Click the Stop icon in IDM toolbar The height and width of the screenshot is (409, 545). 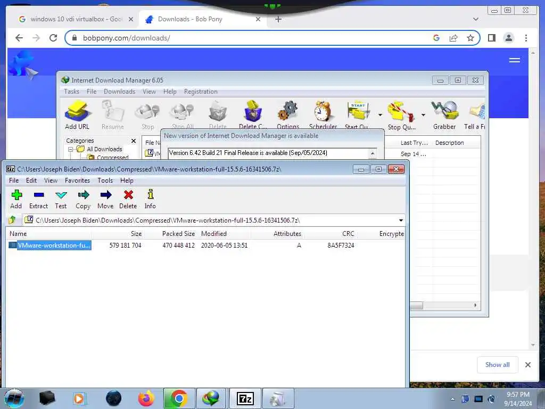pos(148,115)
